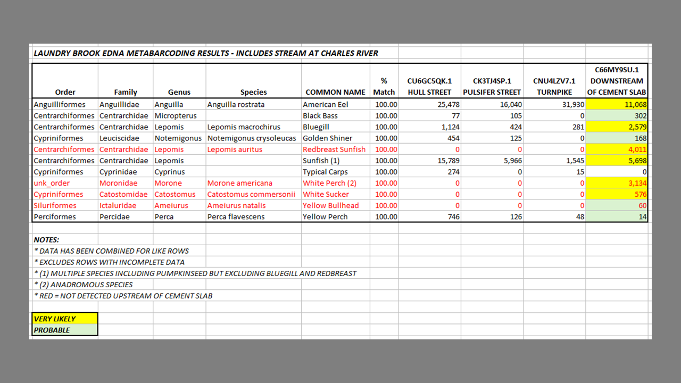Click the 'Golden Shiner' cell
Viewport: 681px width, 383px height.
tap(336, 138)
